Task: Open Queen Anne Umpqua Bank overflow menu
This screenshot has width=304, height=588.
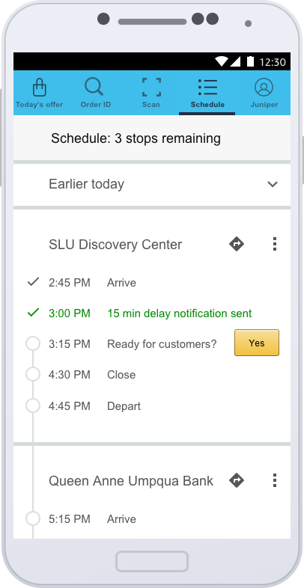Action: tap(275, 480)
